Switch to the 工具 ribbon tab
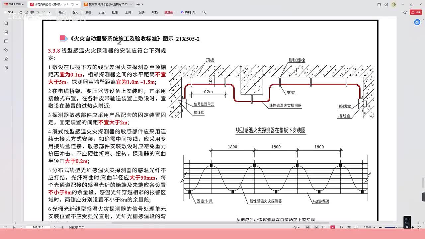 point(128,12)
